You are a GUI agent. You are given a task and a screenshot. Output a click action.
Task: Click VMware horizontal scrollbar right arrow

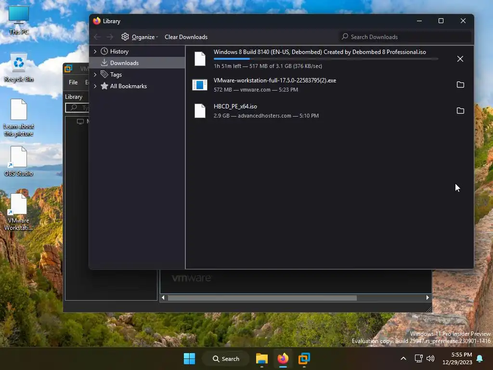[x=428, y=298]
